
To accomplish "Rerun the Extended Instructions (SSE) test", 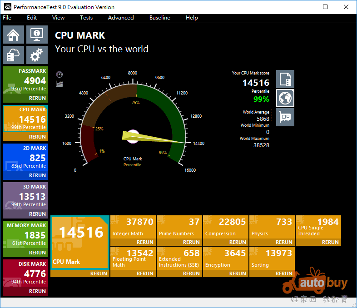I will 179,273.
